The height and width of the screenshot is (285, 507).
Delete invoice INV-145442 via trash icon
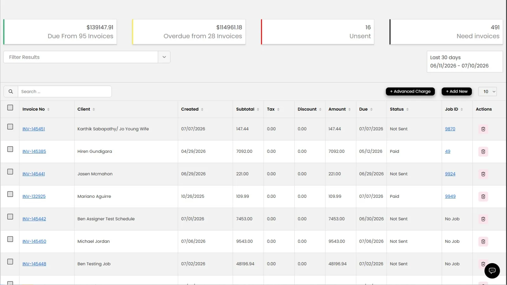coord(483,219)
